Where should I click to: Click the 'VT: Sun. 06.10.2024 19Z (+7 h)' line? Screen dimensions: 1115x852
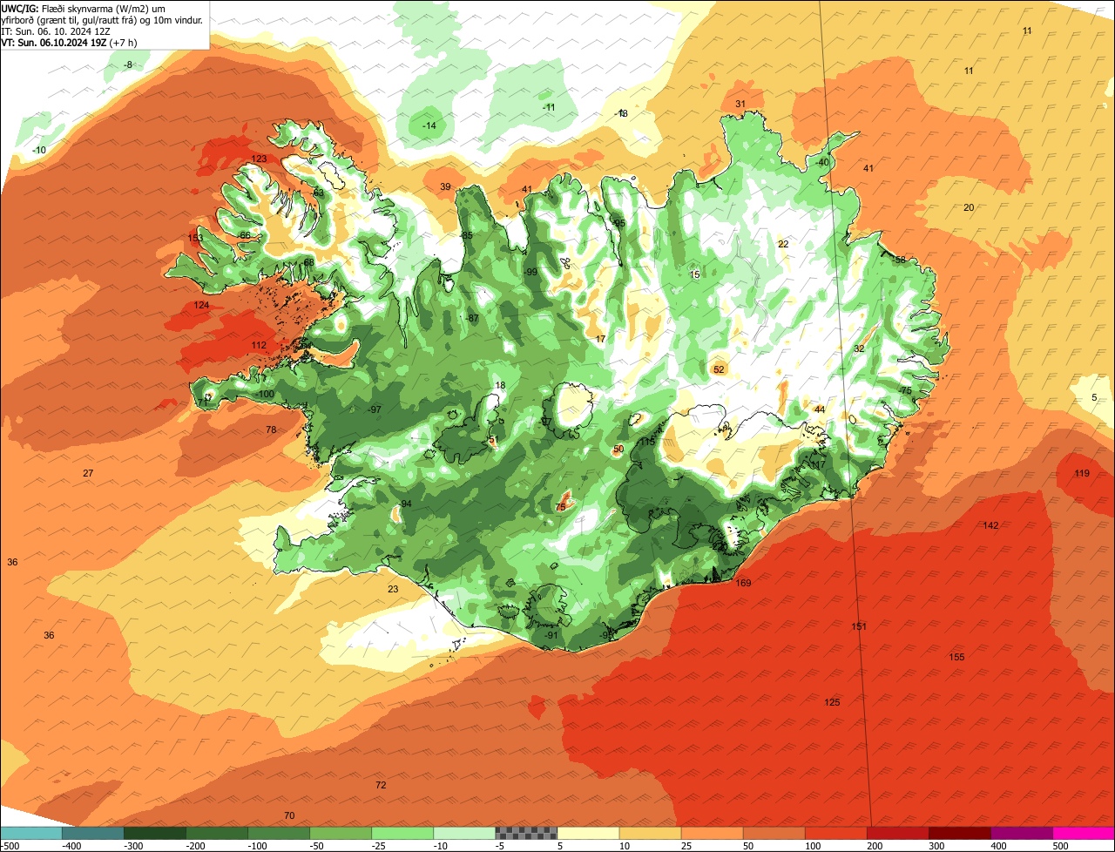tap(71, 41)
